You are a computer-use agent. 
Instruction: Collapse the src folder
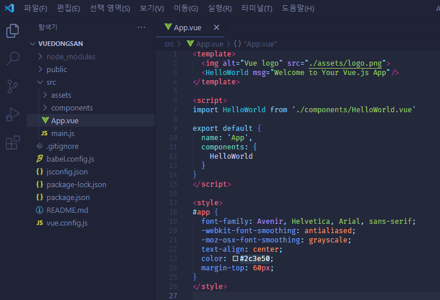click(x=51, y=82)
